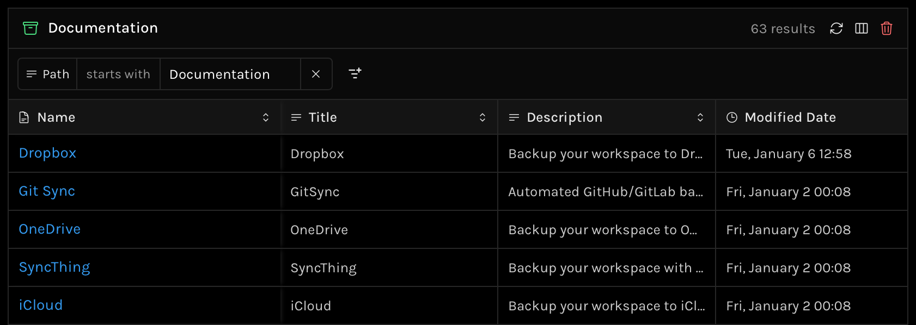Open the Git Sync document link
This screenshot has width=916, height=325.
click(x=47, y=191)
